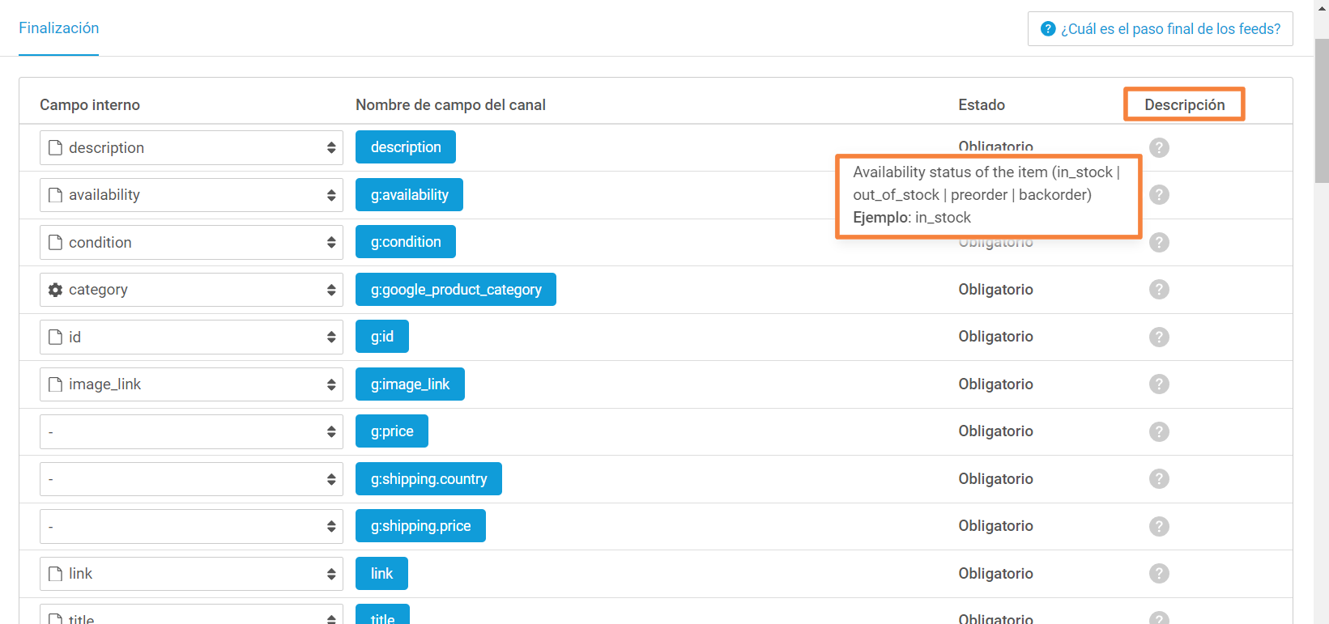The image size is (1329, 624).
Task: Open the empty dropdown for g:shipping.price
Action: [191, 526]
